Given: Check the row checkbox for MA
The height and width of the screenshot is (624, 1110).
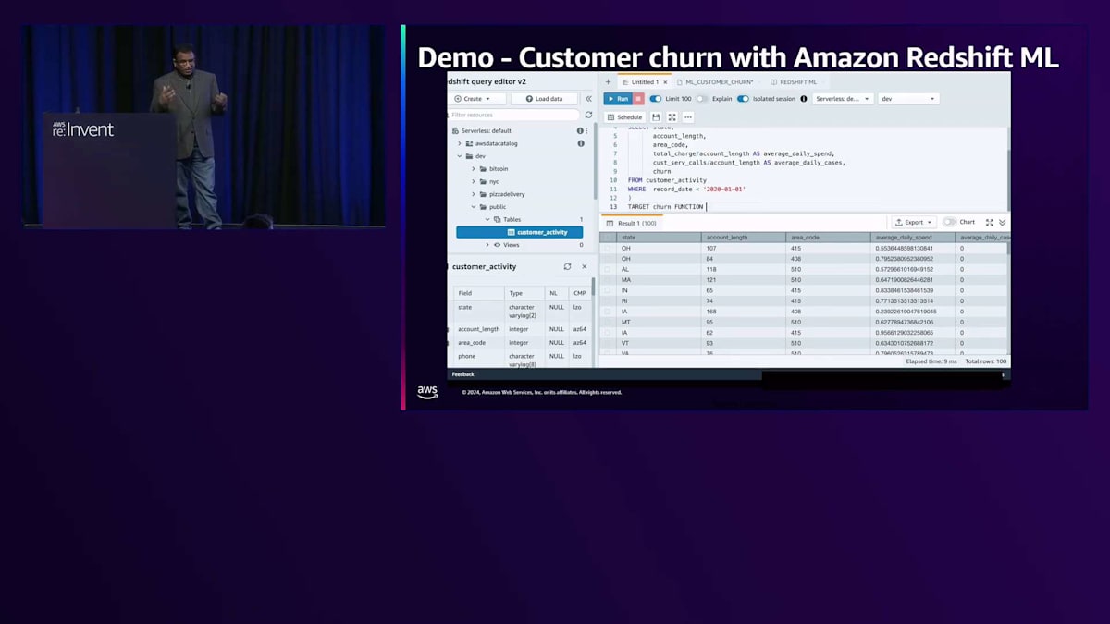Looking at the screenshot, I should tap(607, 279).
